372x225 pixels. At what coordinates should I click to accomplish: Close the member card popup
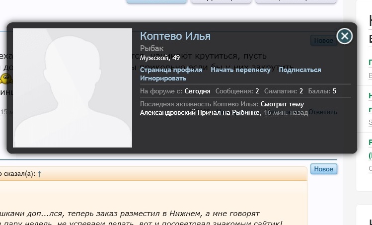coord(344,36)
